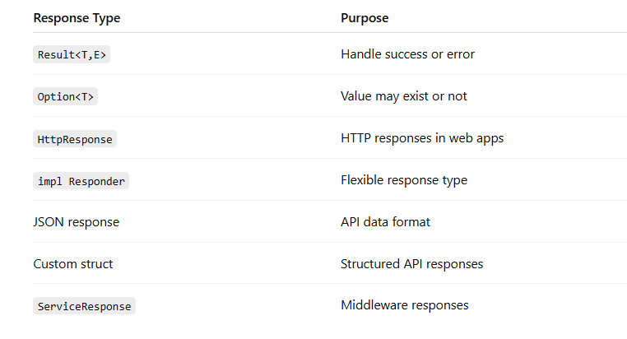
Task: Select the ServiceResponse code label
Action: click(85, 306)
